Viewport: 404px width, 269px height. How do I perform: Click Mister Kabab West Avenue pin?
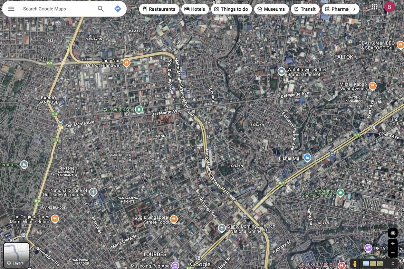[x=372, y=86]
